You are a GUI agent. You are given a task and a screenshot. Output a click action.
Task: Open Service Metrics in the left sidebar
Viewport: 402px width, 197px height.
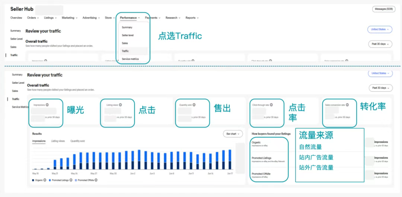20,107
